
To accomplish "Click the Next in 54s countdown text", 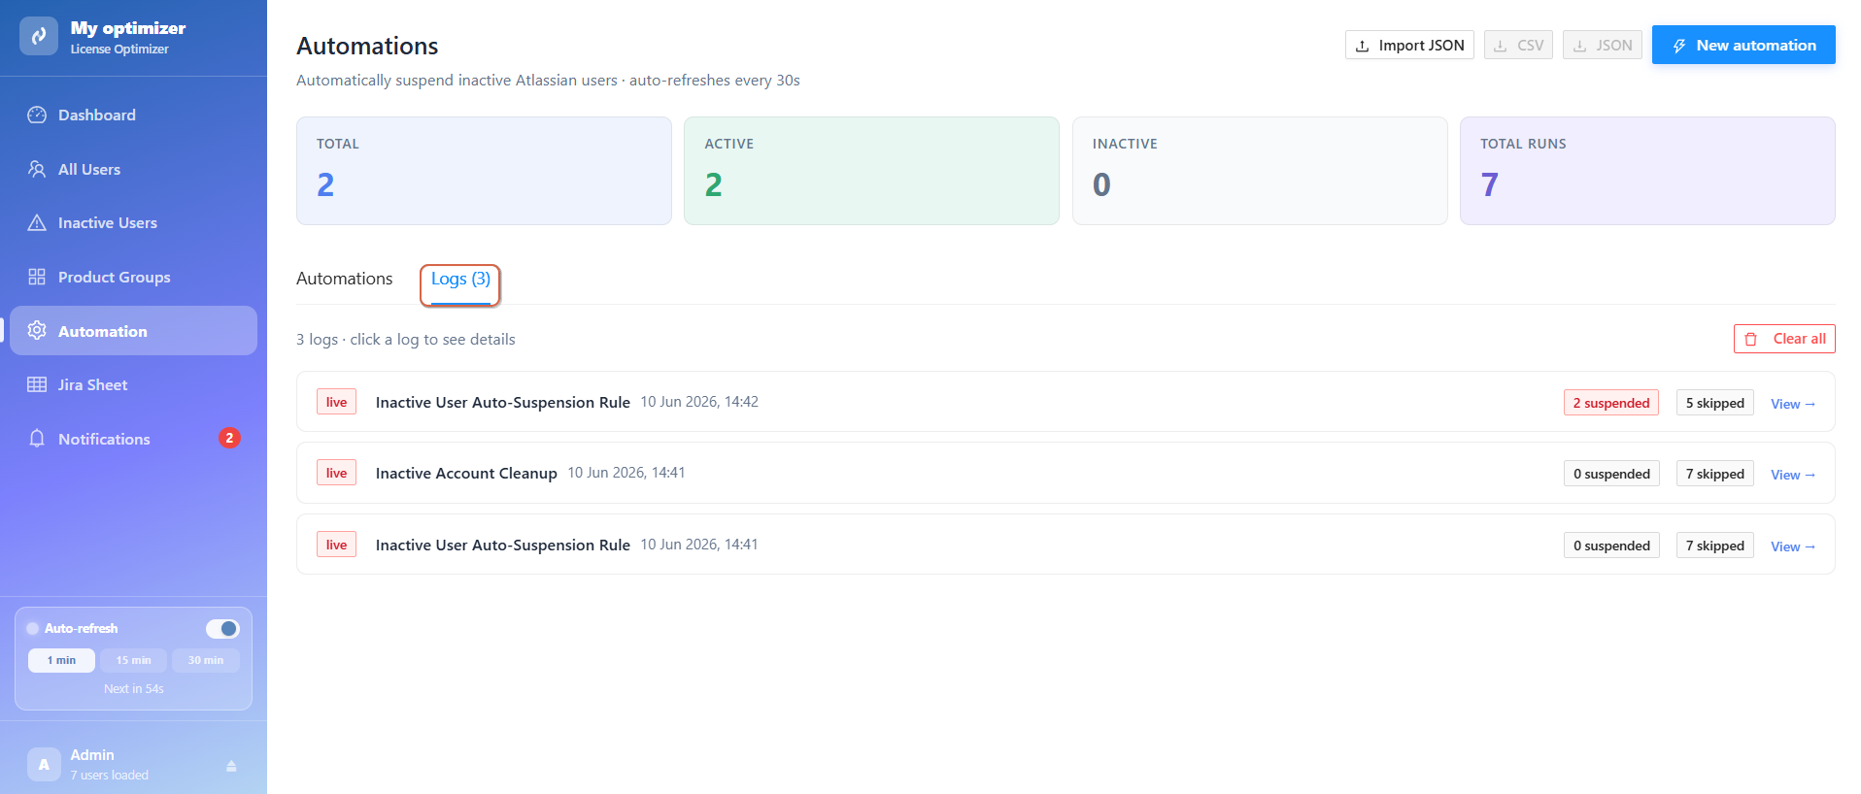I will pyautogui.click(x=134, y=689).
